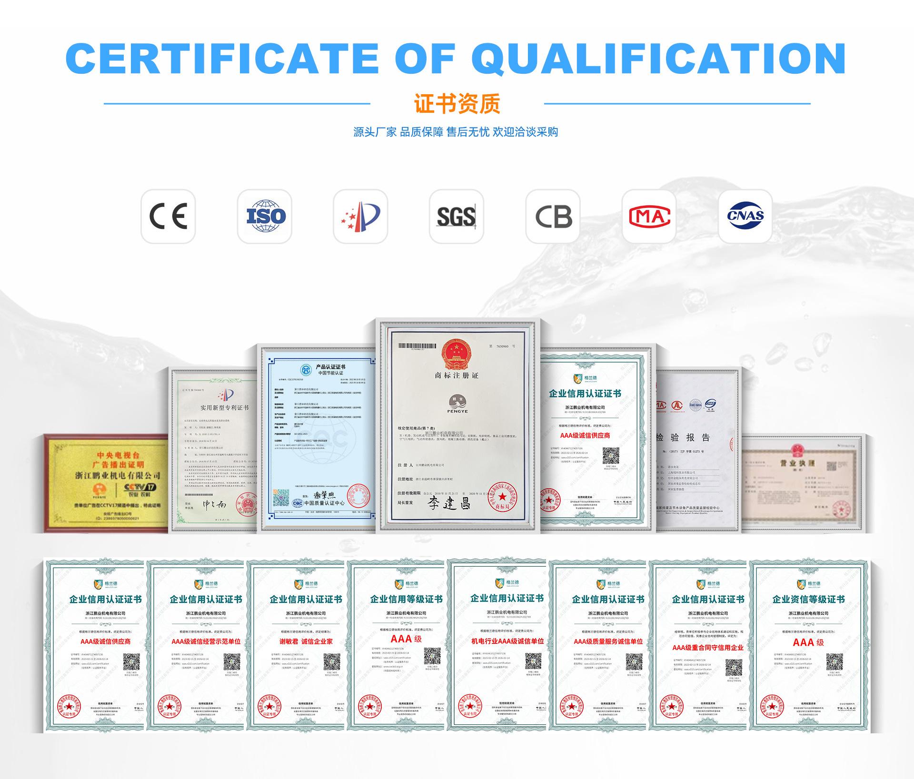This screenshot has width=914, height=779.
Task: Open the gold CCTV advertising broadcast plaque
Action: pos(106,483)
